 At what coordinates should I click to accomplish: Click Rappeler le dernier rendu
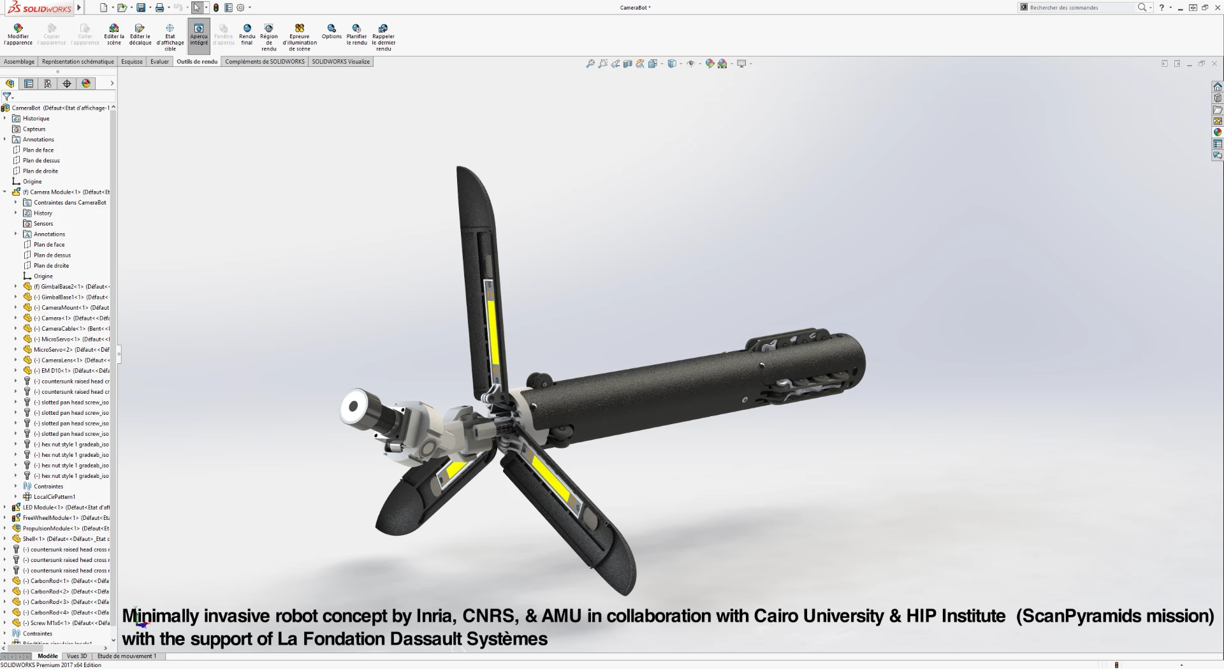click(383, 37)
